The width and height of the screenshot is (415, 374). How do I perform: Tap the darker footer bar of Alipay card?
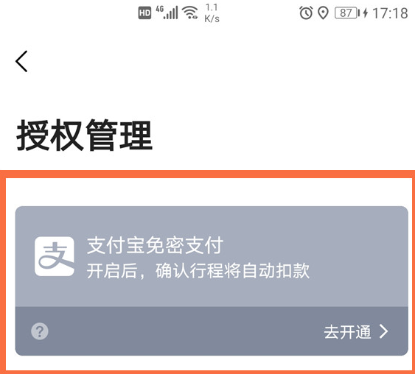(x=212, y=331)
